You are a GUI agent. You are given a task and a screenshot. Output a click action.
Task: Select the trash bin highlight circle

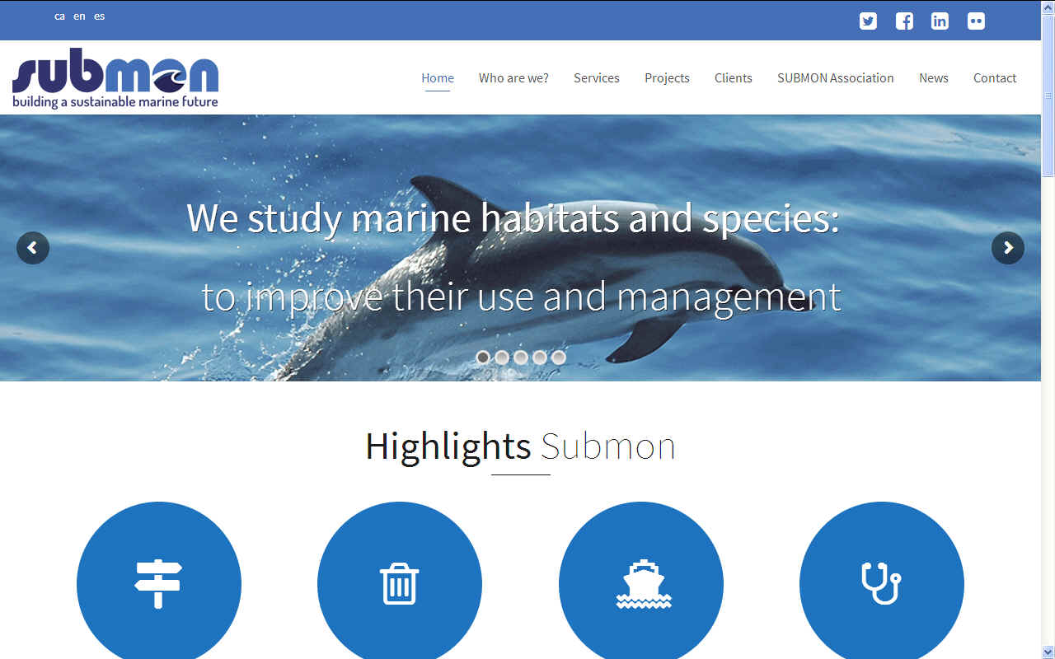[x=400, y=583]
